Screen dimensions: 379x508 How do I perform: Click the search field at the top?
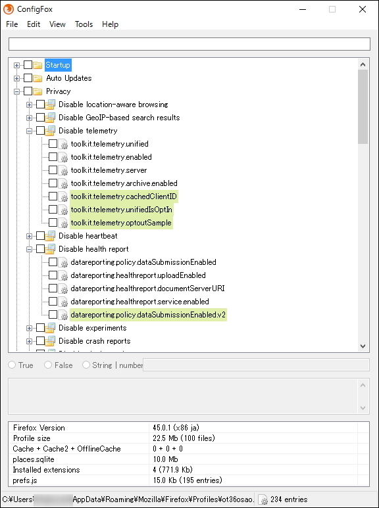point(189,44)
